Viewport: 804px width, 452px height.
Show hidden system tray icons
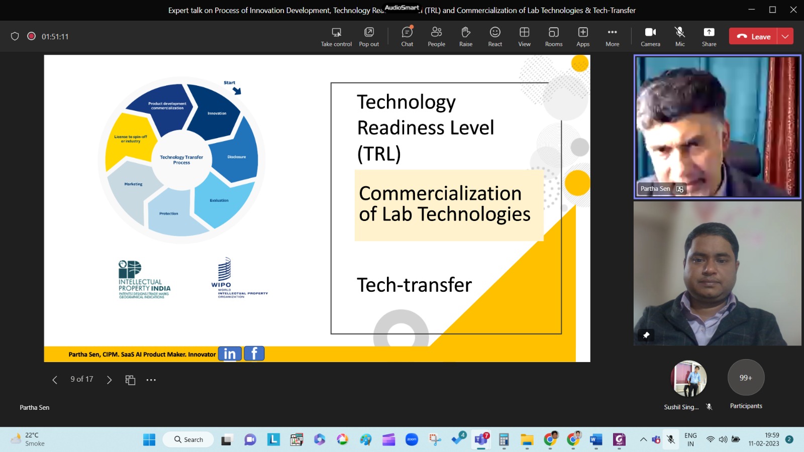pyautogui.click(x=643, y=439)
